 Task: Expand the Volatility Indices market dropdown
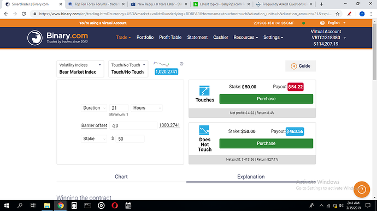[80, 69]
